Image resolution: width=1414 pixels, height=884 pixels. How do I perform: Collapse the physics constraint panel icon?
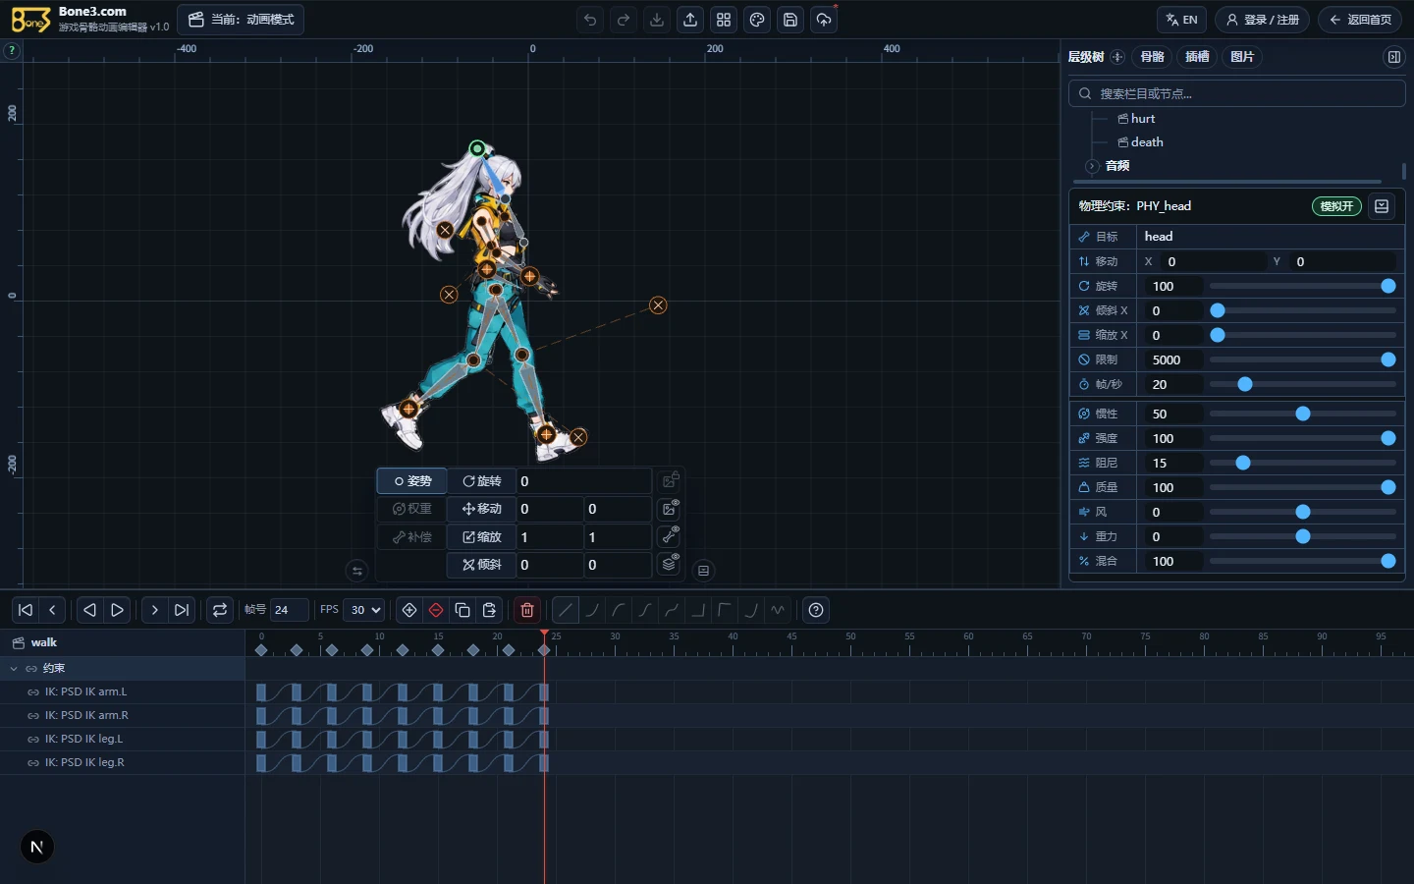click(1382, 206)
